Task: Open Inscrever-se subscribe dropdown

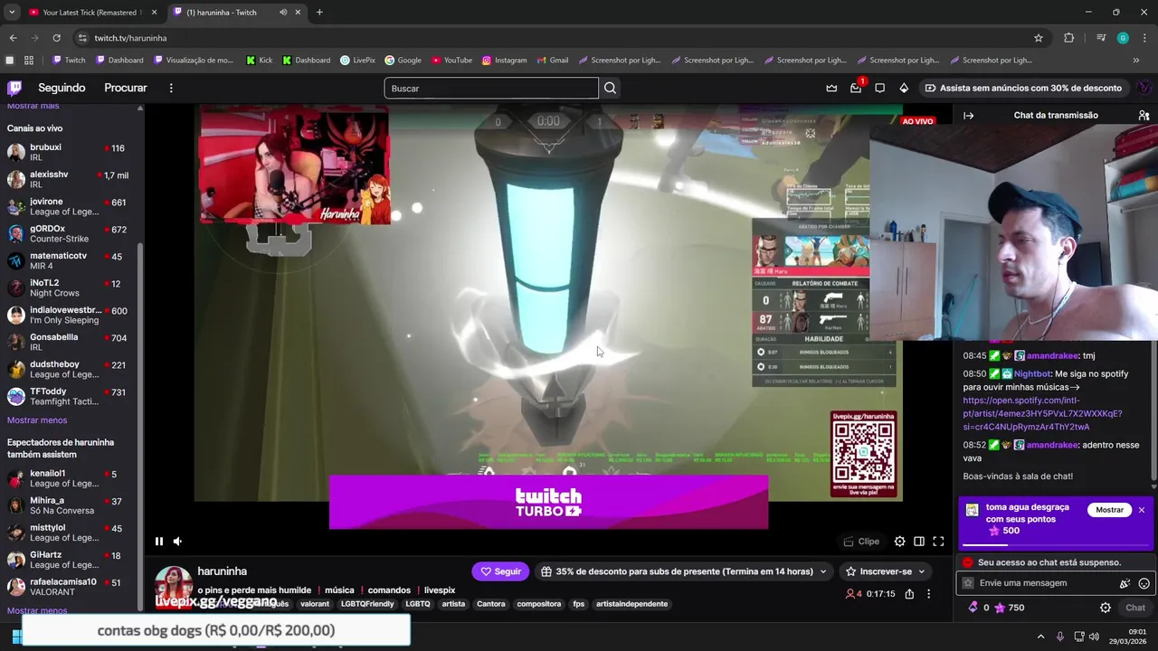Action: [x=885, y=571]
